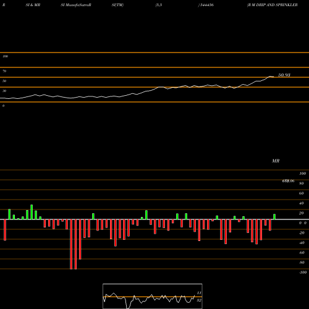This screenshot has height=309, width=309.
Task: Click the last green bar in MRSI histogram
Action: [274, 217]
